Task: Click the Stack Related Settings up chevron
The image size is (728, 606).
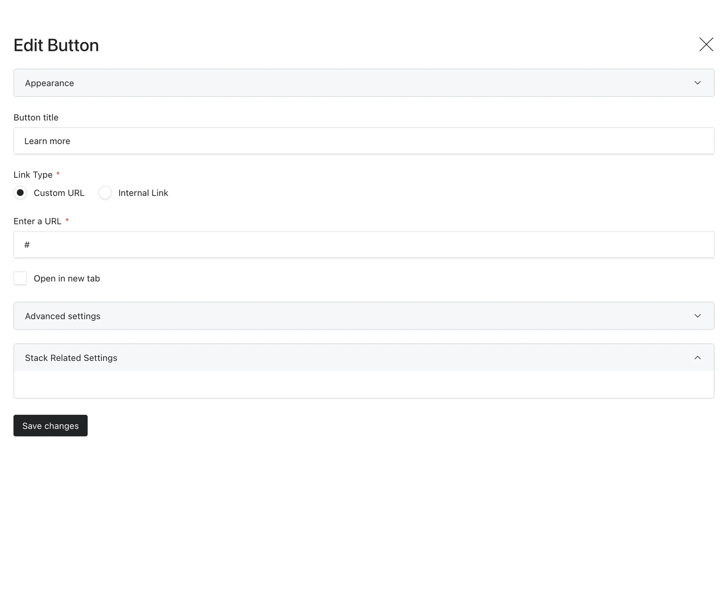Action: click(698, 358)
